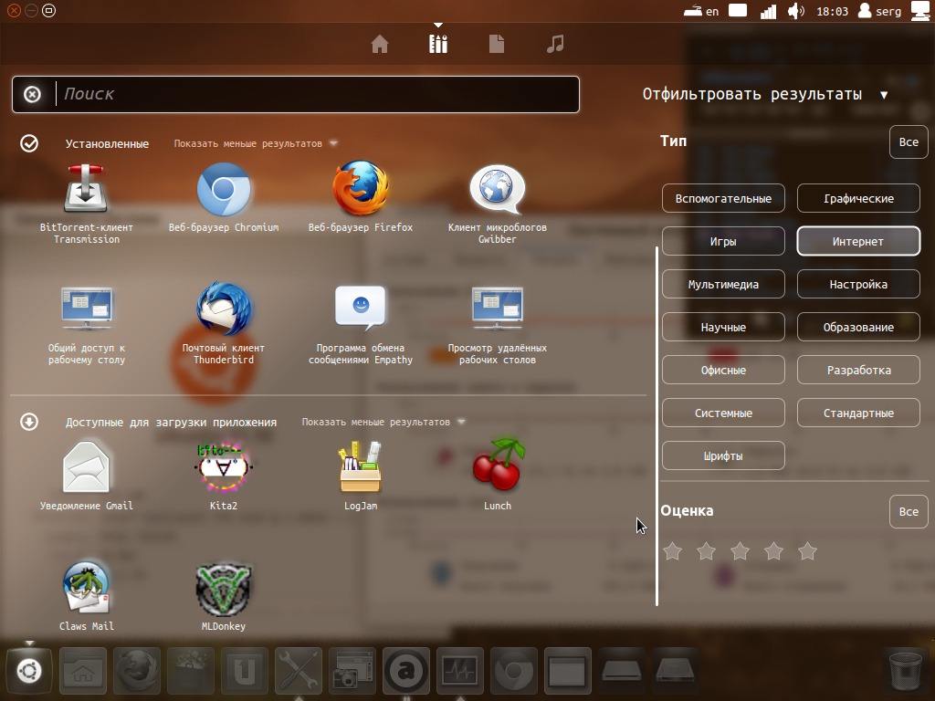Toggle the Графические type filter
Viewport: 935px width, 701px height.
tap(858, 198)
